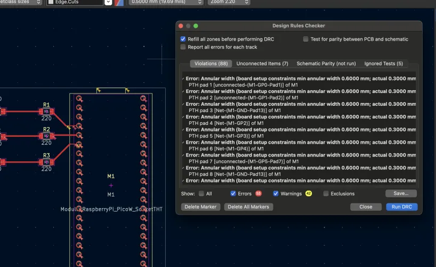Screen dimensions: 436x267
Task: Open the Ignored Tests (5) tab
Action: (x=383, y=64)
